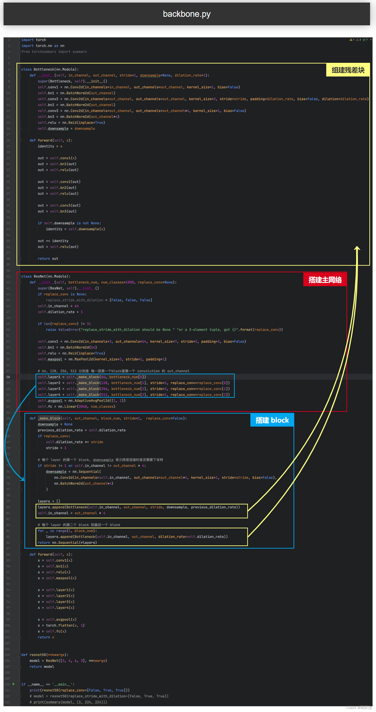Viewport: 376px width, 712px height.
Task: Click 'def resnet50(**kwargs):' definition
Action: coord(45,655)
